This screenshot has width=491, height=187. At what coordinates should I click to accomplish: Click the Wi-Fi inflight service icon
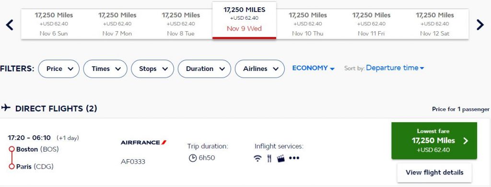(257, 159)
